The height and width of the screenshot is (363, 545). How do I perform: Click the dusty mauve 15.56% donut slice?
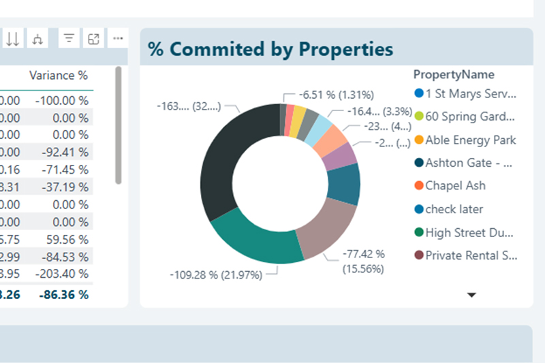point(327,228)
